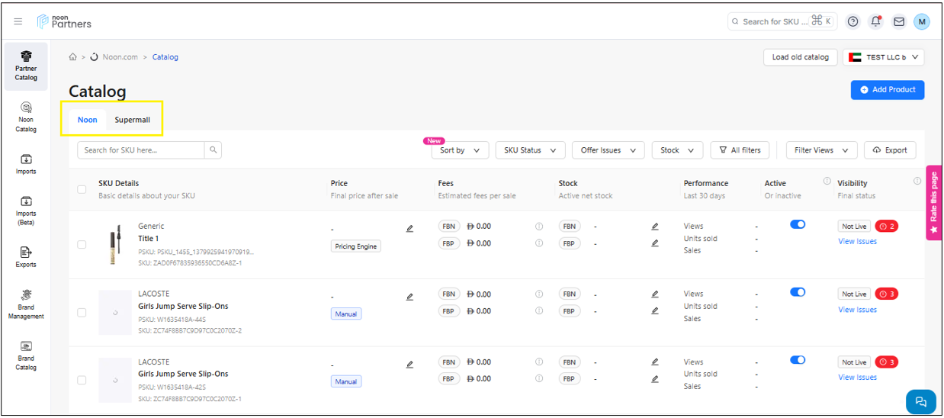
Task: Click the Add Product button
Action: coord(888,89)
